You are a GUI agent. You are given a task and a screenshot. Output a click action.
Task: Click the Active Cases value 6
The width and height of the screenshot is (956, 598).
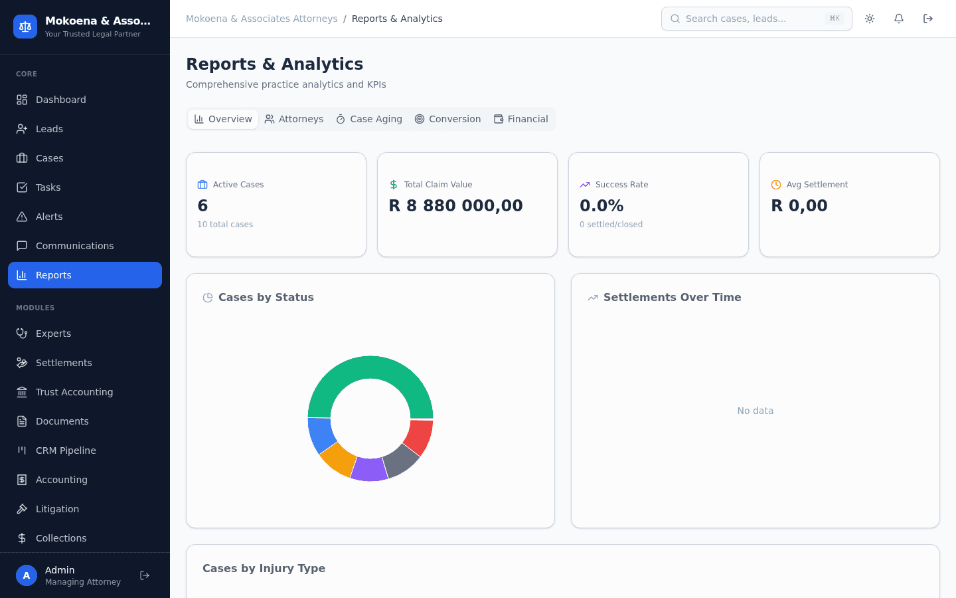(202, 206)
